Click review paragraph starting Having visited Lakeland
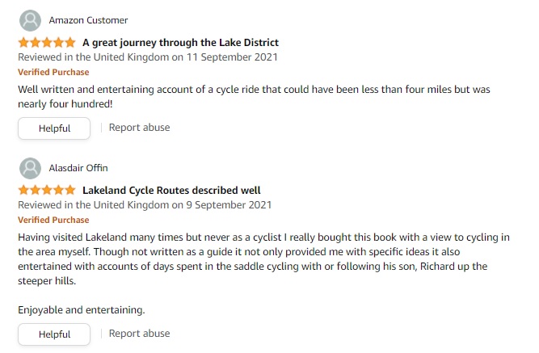The height and width of the screenshot is (353, 539). point(263,258)
